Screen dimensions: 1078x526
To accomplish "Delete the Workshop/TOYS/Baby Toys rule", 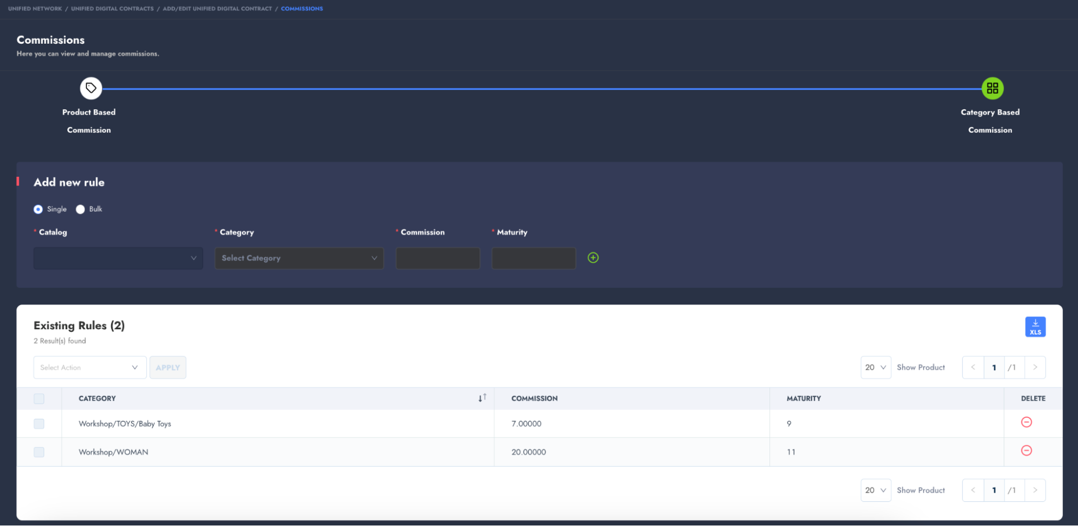I will tap(1026, 423).
